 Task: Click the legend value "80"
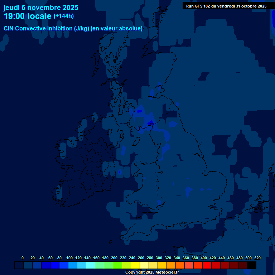[59, 258]
